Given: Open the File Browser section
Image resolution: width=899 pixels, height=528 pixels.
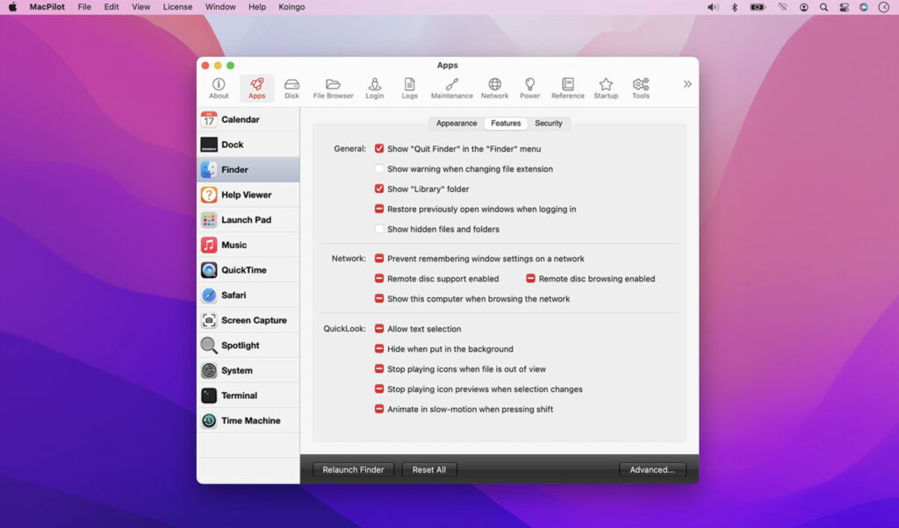Looking at the screenshot, I should pos(333,89).
